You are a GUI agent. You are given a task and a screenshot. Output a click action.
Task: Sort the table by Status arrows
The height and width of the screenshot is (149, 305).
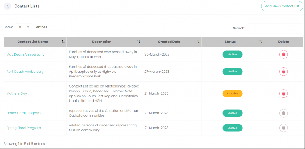click(261, 42)
